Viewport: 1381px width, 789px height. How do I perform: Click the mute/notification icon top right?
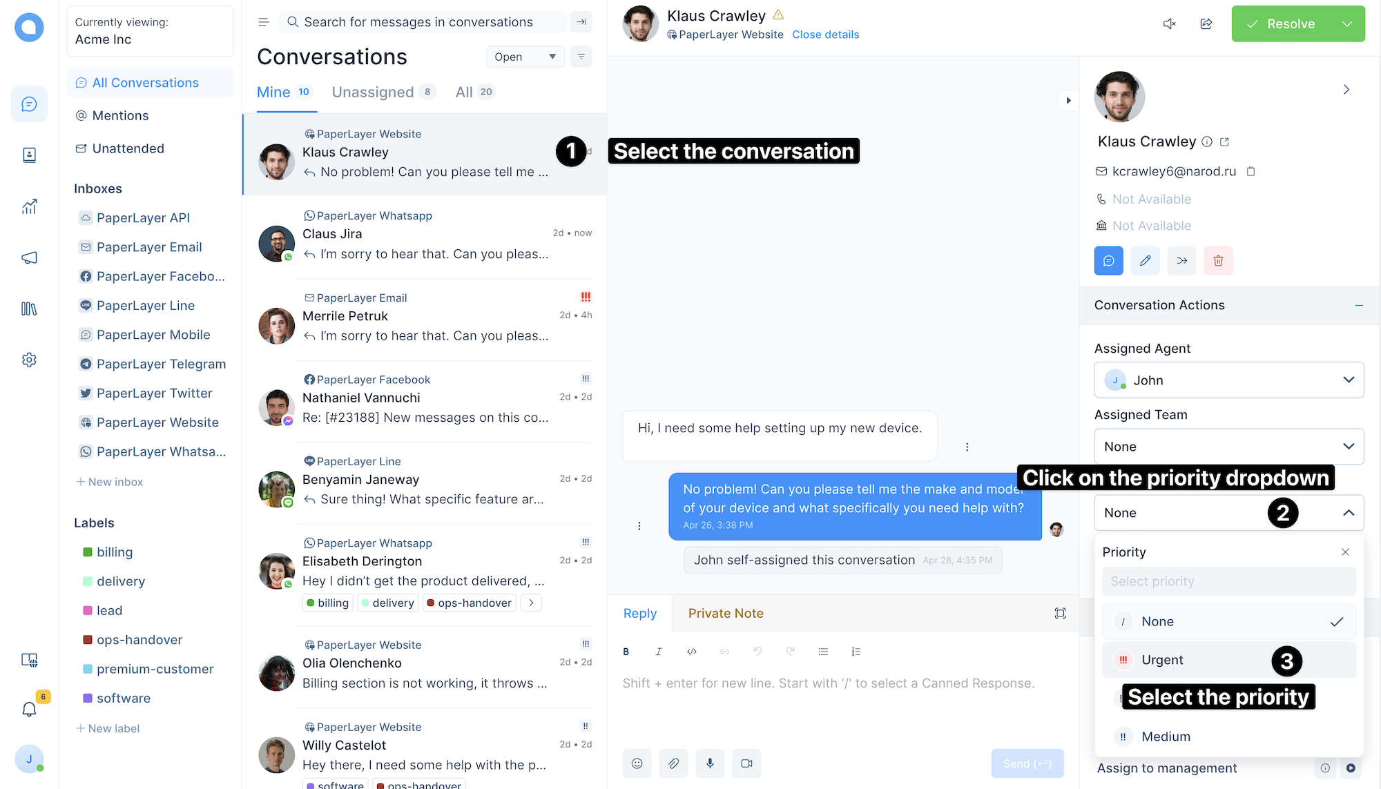[1168, 23]
